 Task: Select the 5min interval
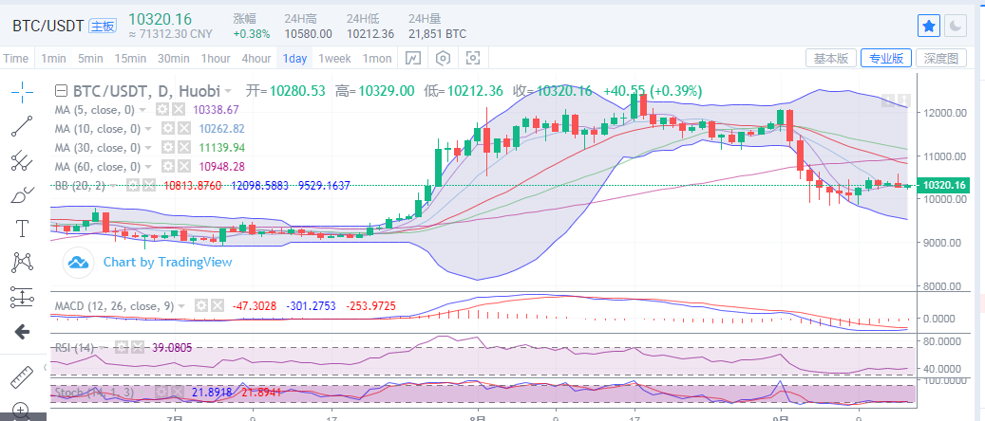coord(90,59)
